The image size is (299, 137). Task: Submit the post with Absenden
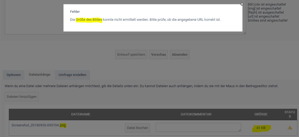(x=179, y=55)
